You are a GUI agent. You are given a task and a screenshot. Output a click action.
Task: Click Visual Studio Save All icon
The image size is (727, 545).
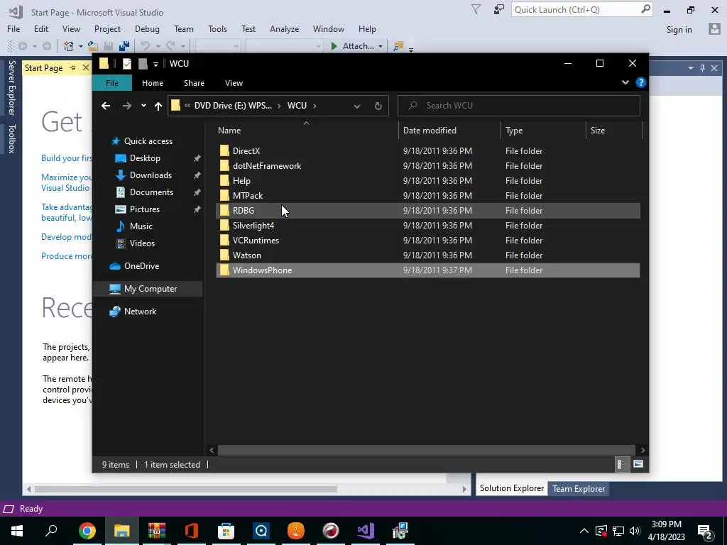click(x=124, y=46)
